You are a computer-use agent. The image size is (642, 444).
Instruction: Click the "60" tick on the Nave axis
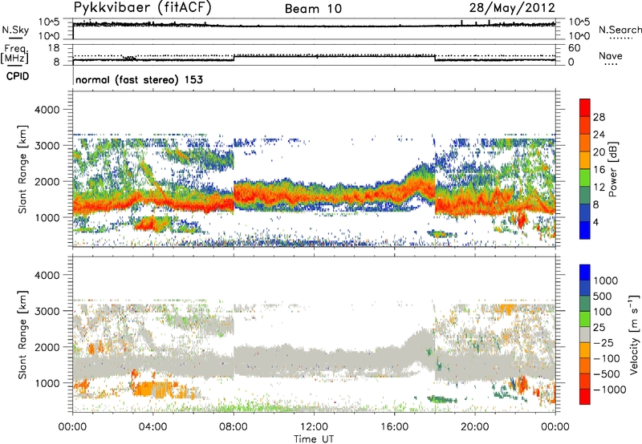pyautogui.click(x=575, y=48)
